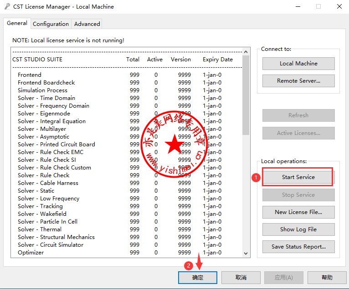Click the greyed-out Refresh button
This screenshot has width=349, height=289.
(298, 115)
